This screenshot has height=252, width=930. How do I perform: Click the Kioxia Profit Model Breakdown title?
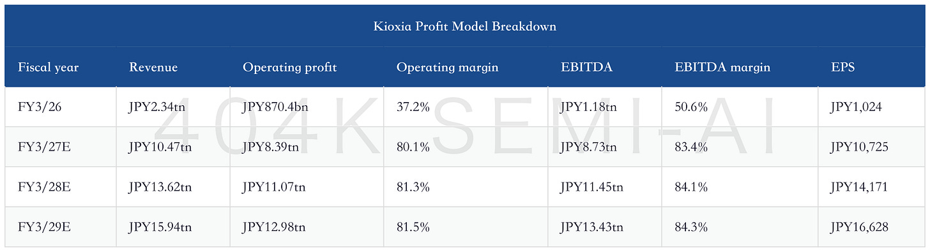point(464,27)
